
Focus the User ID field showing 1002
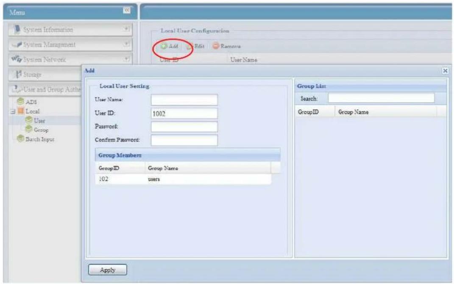(x=184, y=114)
